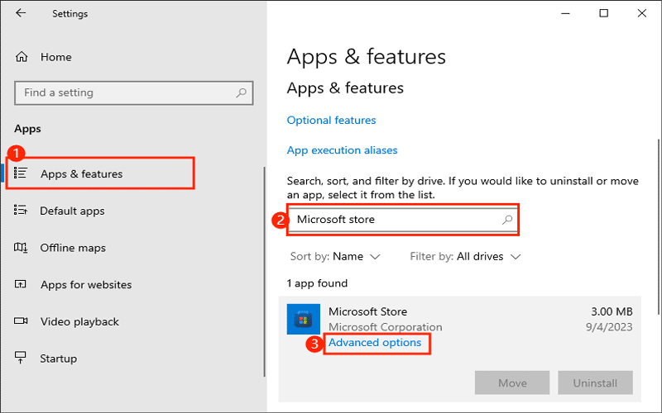Click the Apps for websites icon
Image resolution: width=662 pixels, height=413 pixels.
pos(20,284)
